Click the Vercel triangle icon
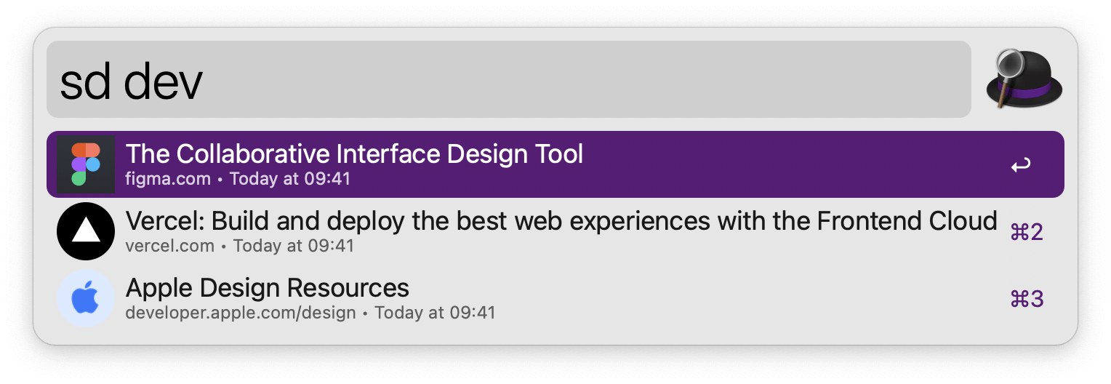The height and width of the screenshot is (384, 1111). (x=86, y=231)
